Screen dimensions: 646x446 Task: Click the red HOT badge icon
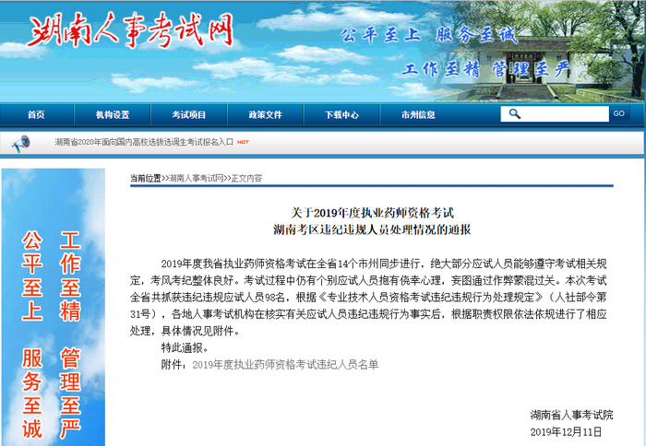pyautogui.click(x=244, y=142)
